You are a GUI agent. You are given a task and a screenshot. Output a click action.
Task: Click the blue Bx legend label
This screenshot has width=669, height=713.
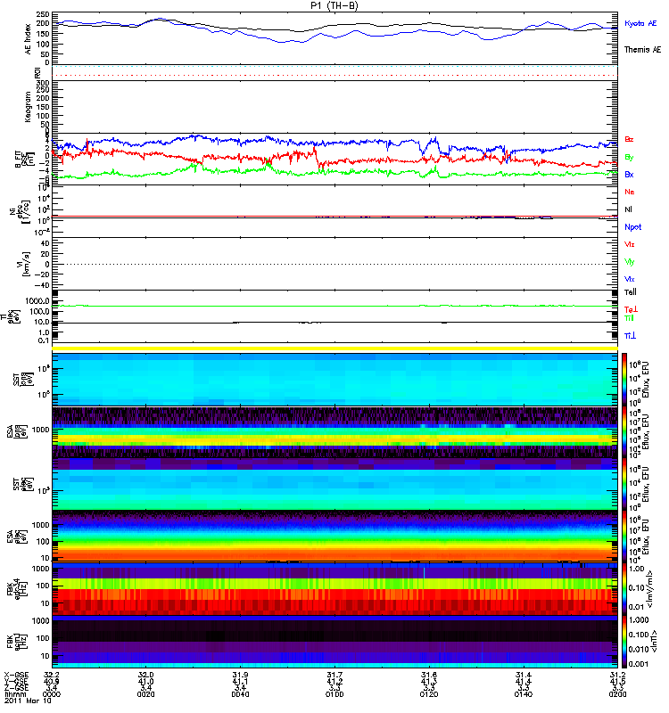coord(630,174)
